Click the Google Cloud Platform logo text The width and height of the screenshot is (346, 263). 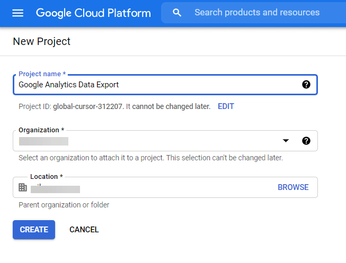point(93,13)
